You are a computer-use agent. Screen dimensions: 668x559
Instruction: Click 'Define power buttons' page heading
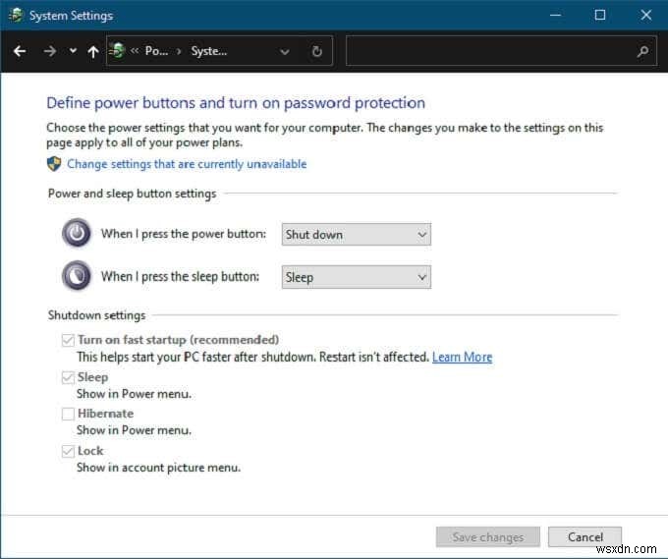(x=236, y=103)
